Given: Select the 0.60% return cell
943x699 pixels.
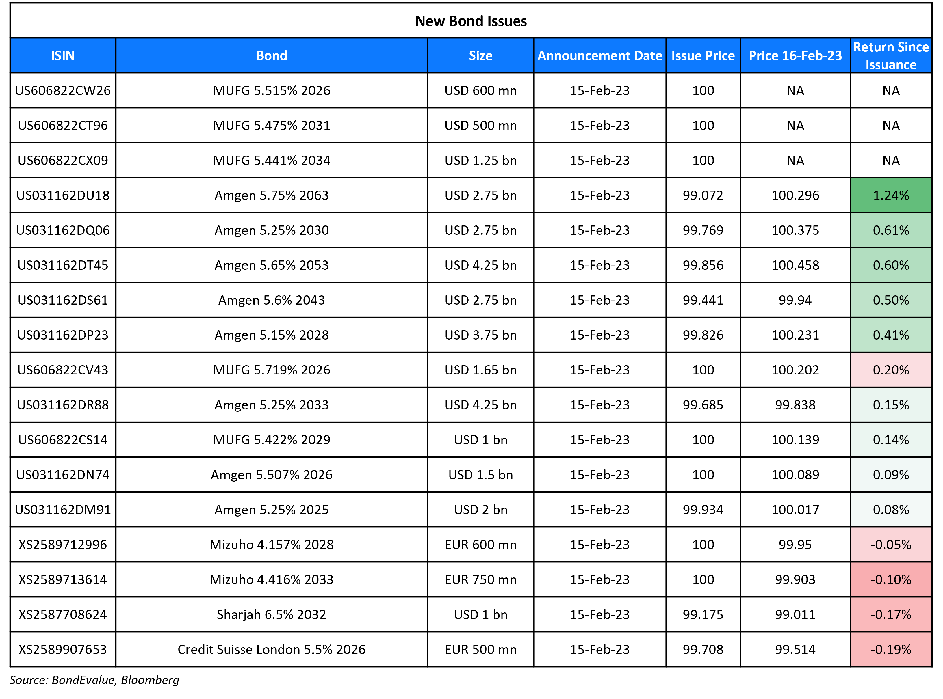Looking at the screenshot, I should pyautogui.click(x=891, y=265).
